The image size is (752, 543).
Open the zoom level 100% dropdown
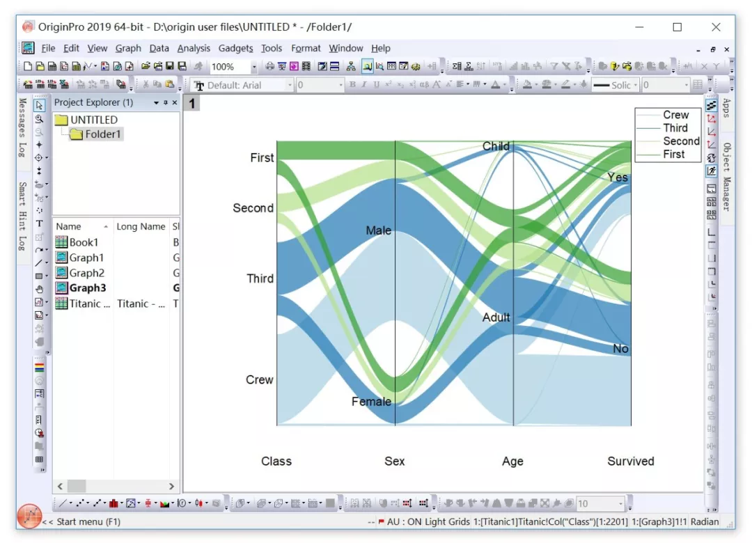[253, 67]
